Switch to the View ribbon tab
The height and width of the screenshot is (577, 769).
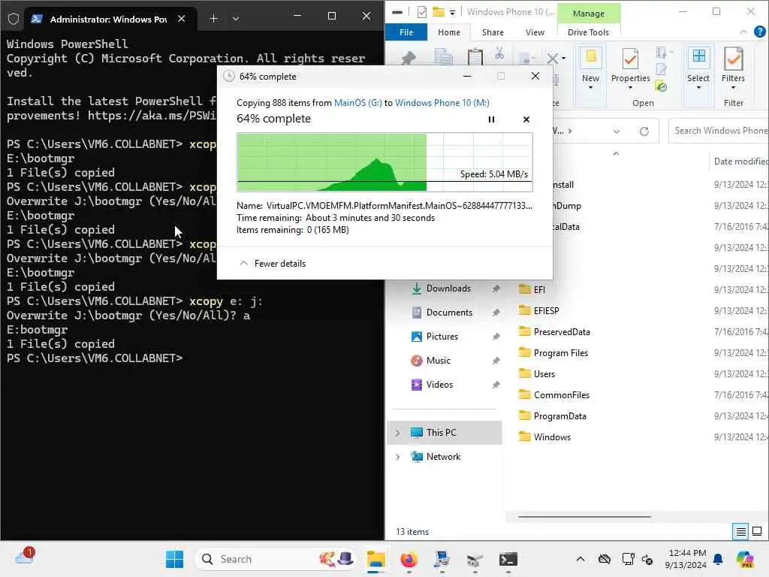535,32
